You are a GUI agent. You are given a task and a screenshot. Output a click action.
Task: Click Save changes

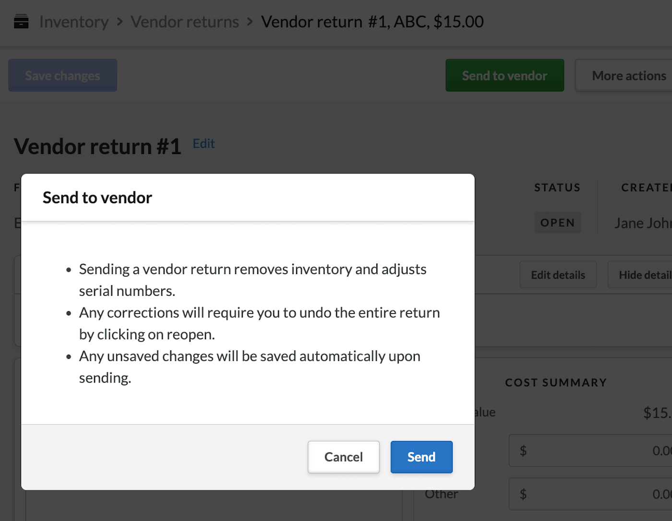(62, 75)
